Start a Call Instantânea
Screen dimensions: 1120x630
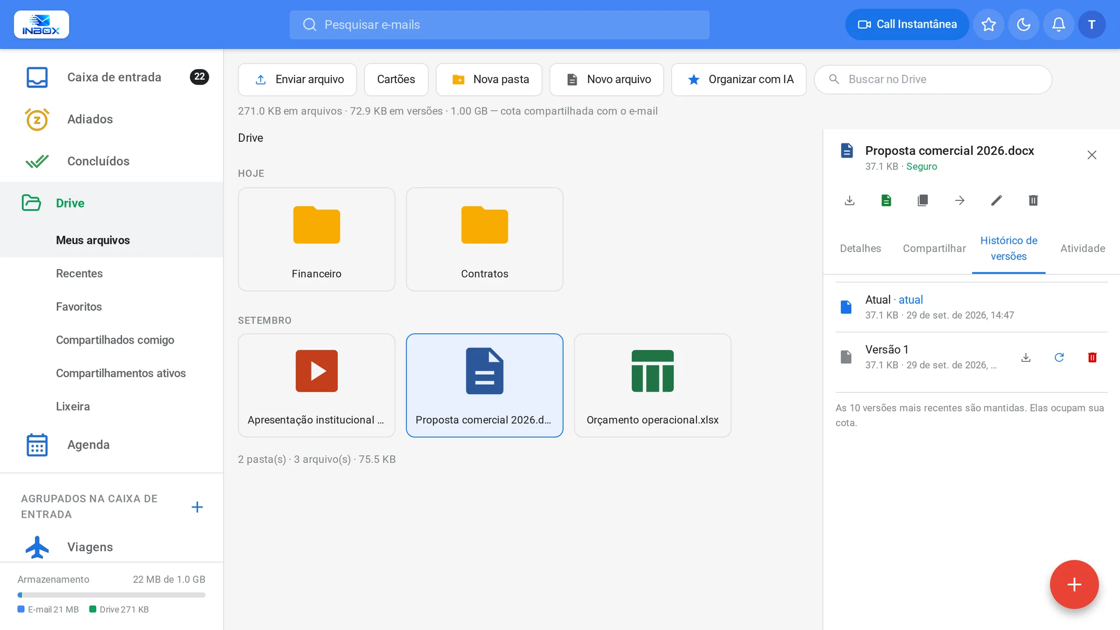[x=907, y=24]
